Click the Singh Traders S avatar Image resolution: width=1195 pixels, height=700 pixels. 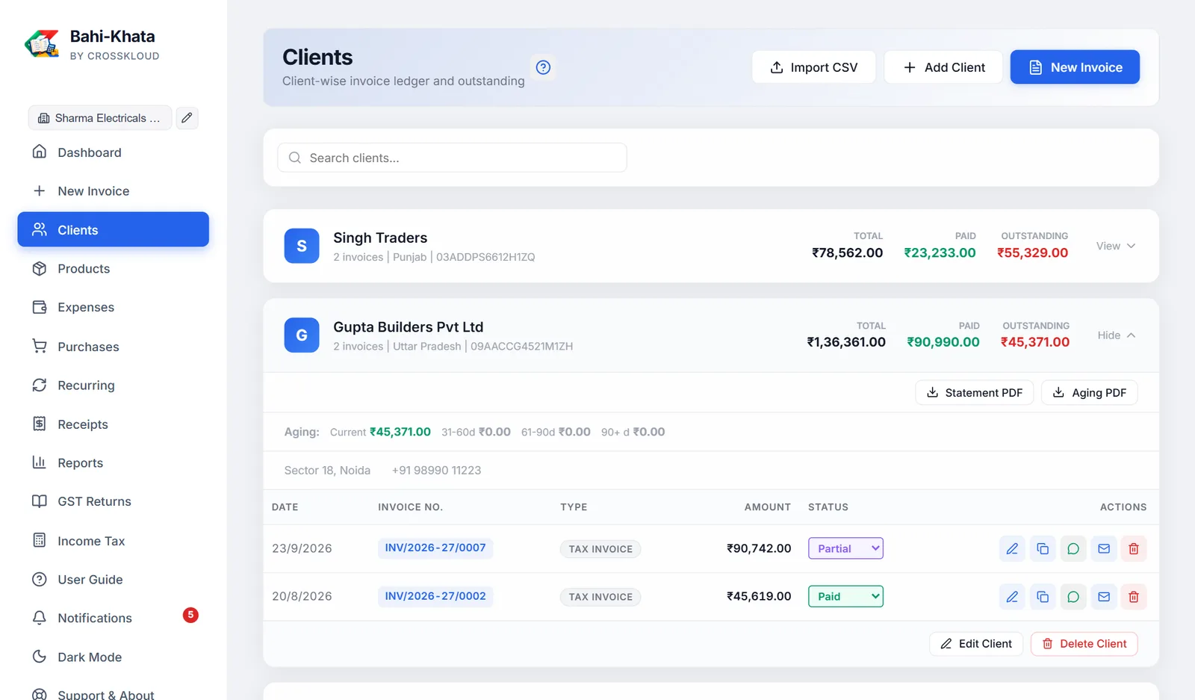point(302,246)
